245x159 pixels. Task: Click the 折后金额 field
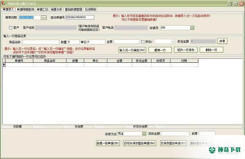tap(203, 41)
